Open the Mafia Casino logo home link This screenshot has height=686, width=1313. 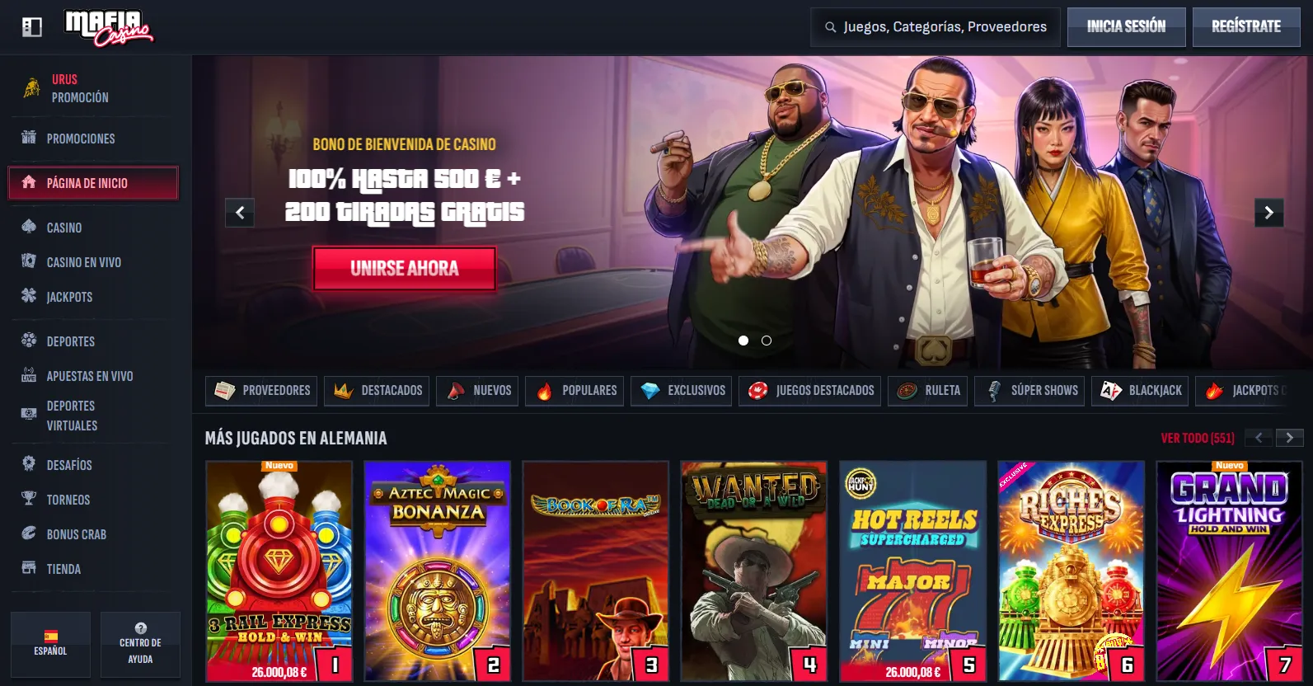[x=109, y=27]
